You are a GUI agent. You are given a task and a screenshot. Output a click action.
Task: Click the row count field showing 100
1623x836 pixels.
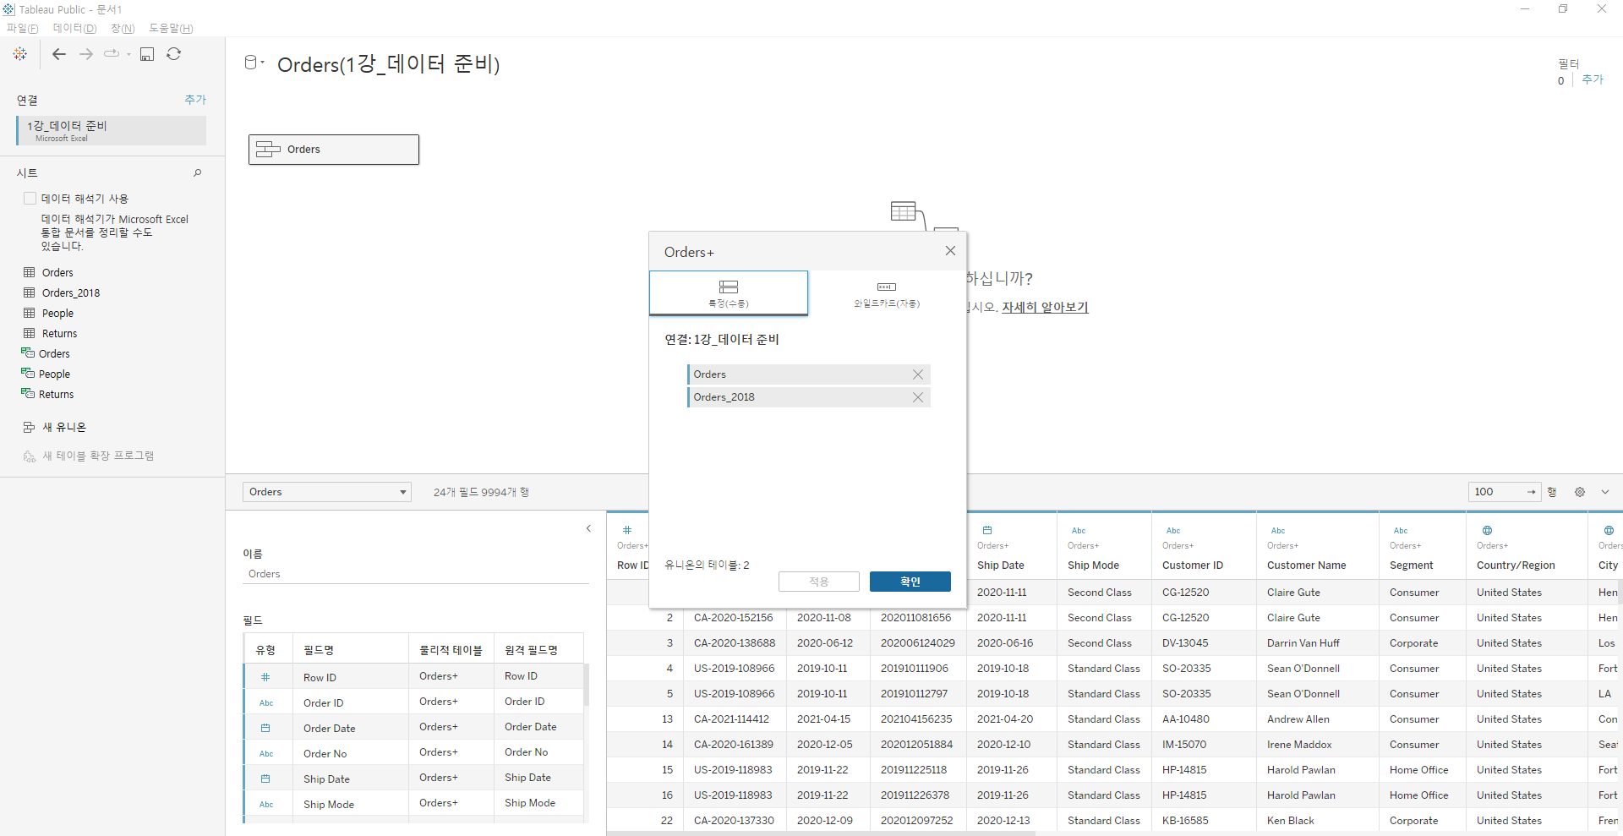point(1505,492)
